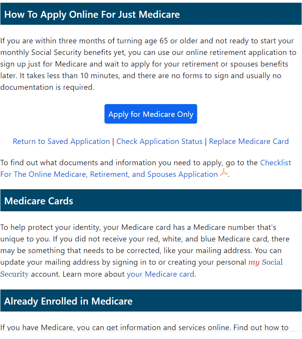The width and height of the screenshot is (302, 339).
Task: Click the 'If you have Medicare' paragraph
Action: point(144,327)
